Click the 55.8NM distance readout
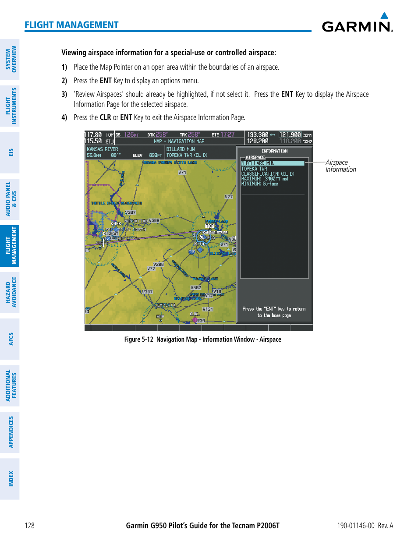 [94, 155]
